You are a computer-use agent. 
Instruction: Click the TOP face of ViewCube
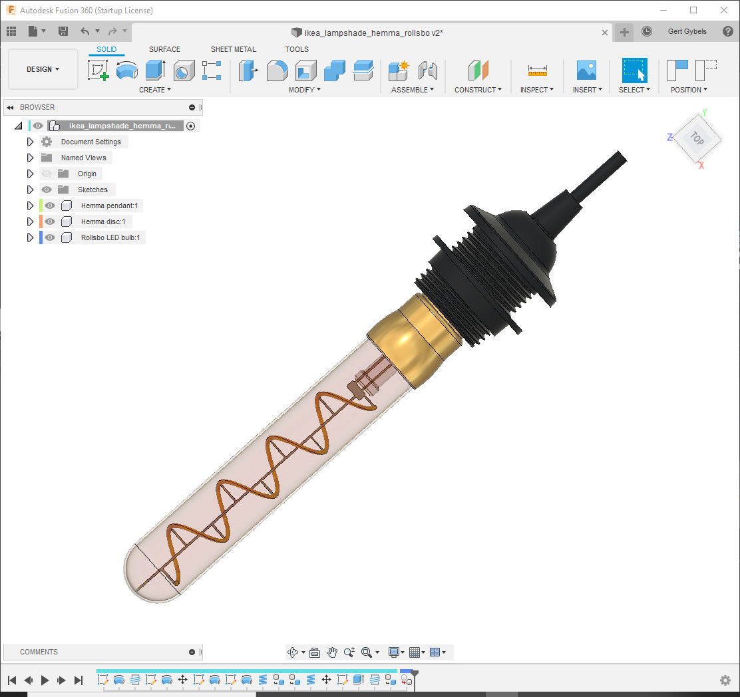(x=697, y=138)
